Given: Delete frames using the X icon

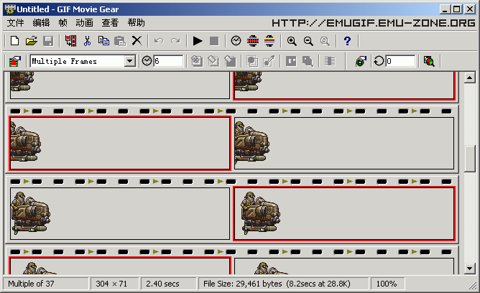Looking at the screenshot, I should [137, 41].
